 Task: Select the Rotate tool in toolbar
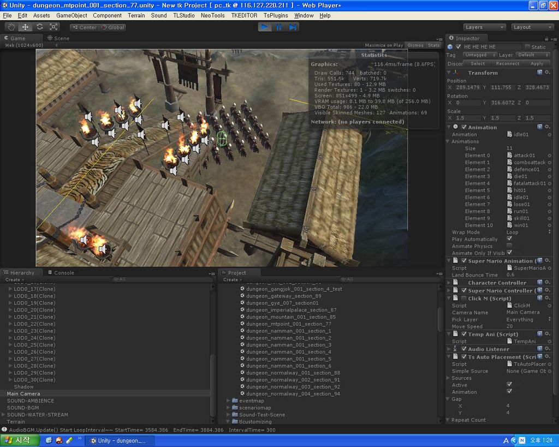[x=39, y=27]
